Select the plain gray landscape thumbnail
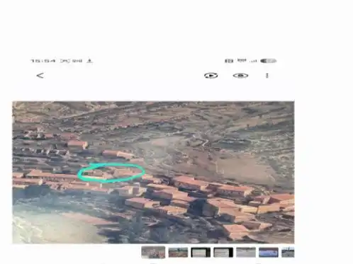 (x=246, y=253)
